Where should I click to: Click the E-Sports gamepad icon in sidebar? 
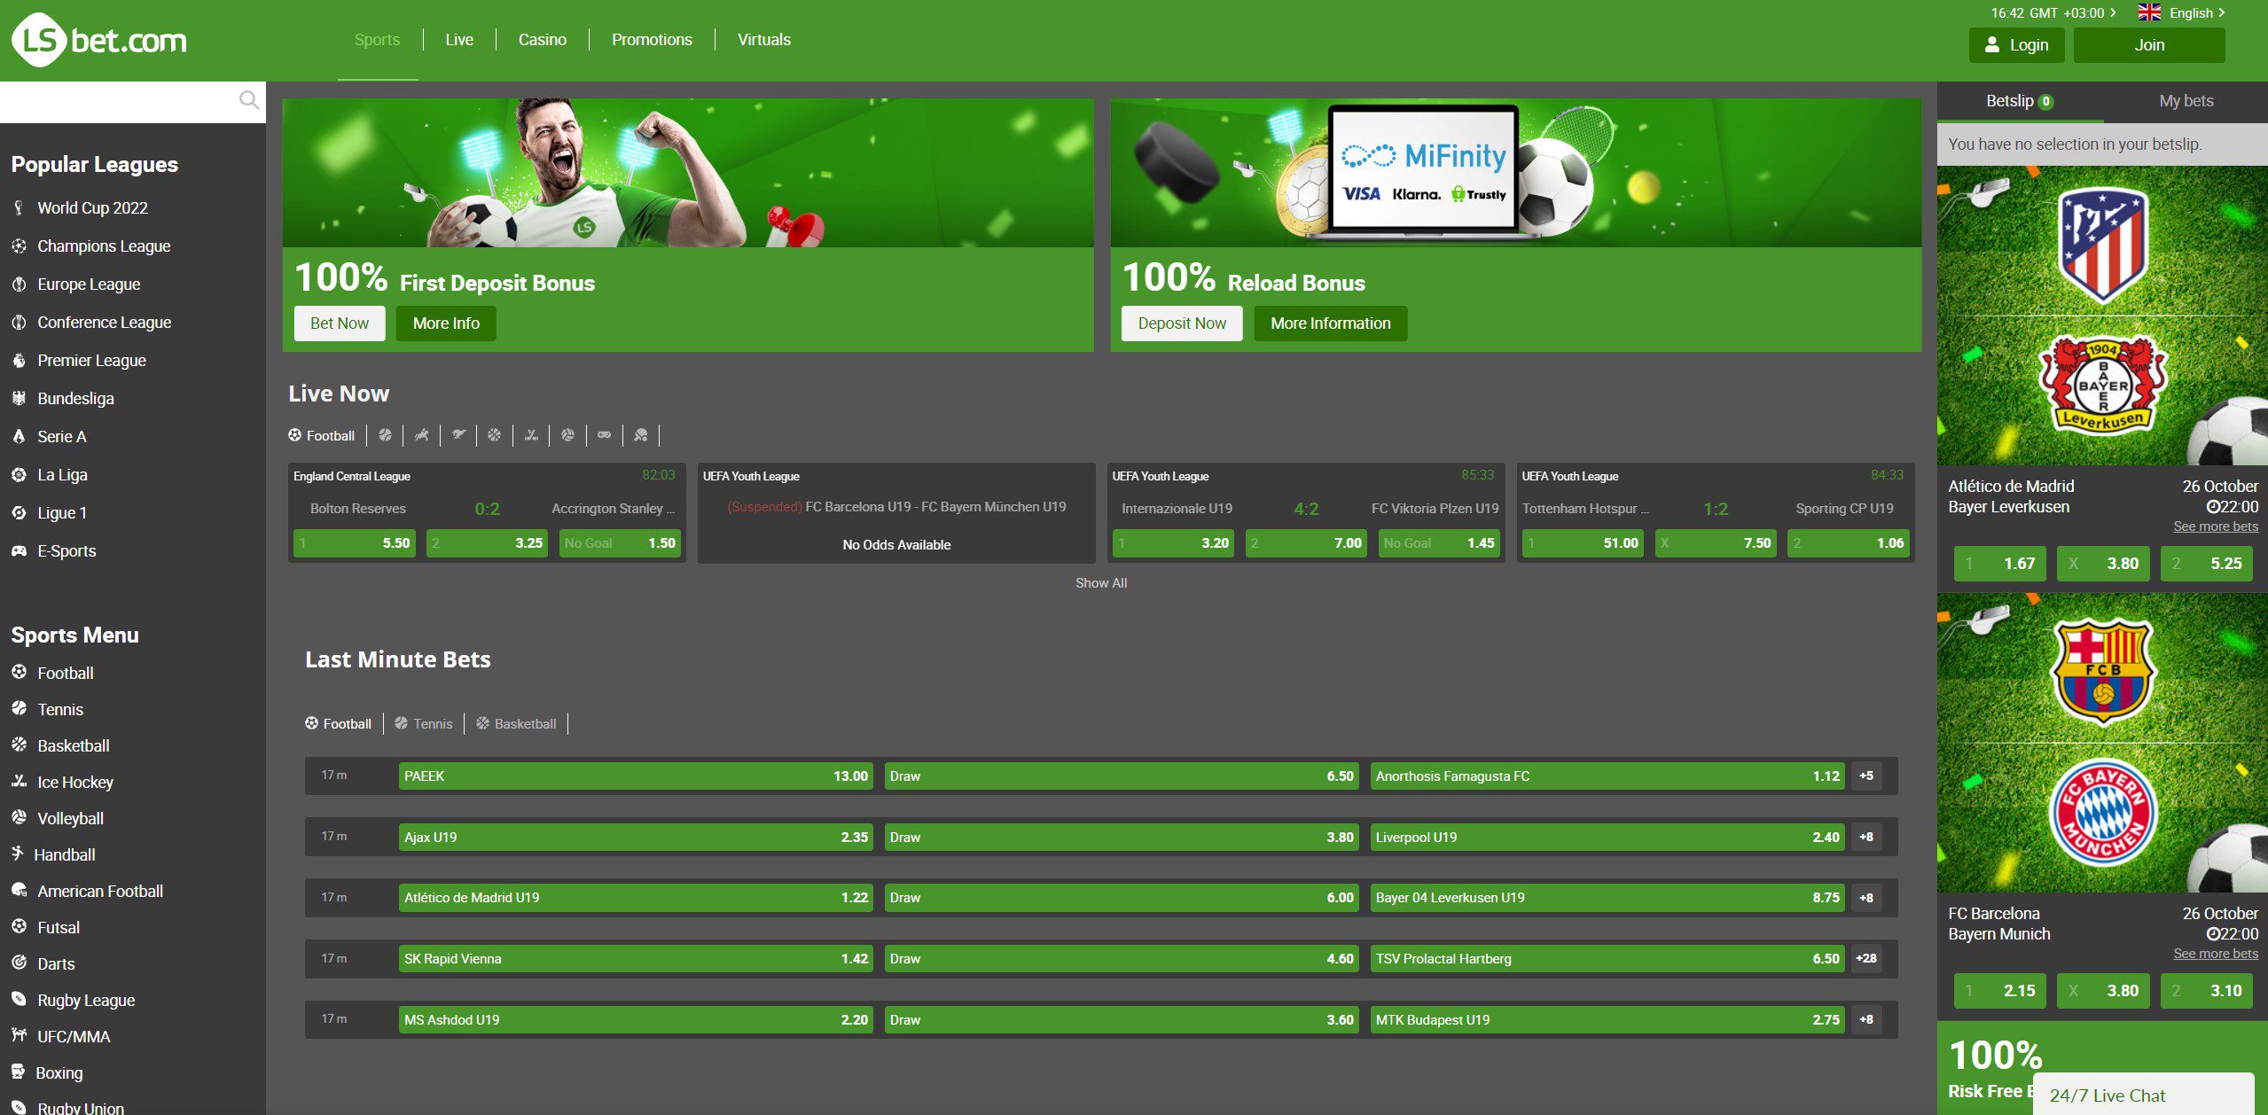tap(19, 550)
